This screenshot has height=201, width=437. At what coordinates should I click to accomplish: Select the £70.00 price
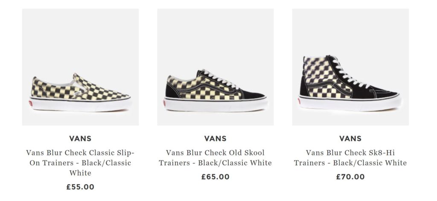point(350,176)
